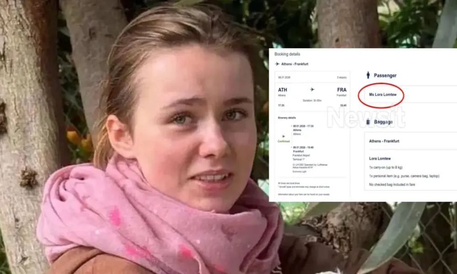Click the airplane icon beside Athens - Frankfurt heading

coord(277,64)
